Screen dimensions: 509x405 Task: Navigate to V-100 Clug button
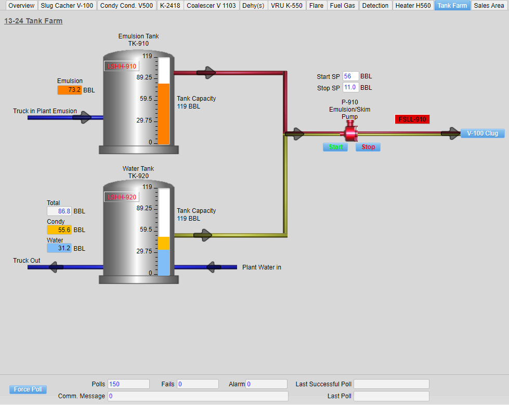tap(482, 133)
